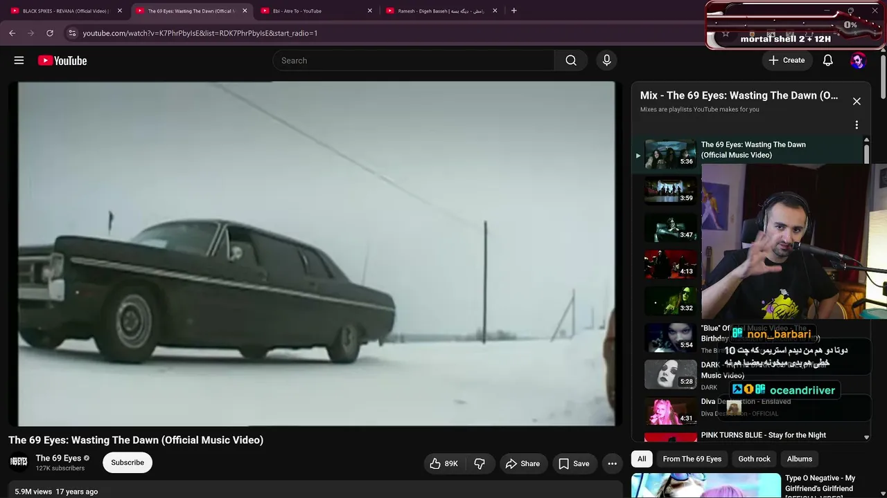Open The 69 Eyes channel avatar
Screen dimensions: 887x498
19,462
